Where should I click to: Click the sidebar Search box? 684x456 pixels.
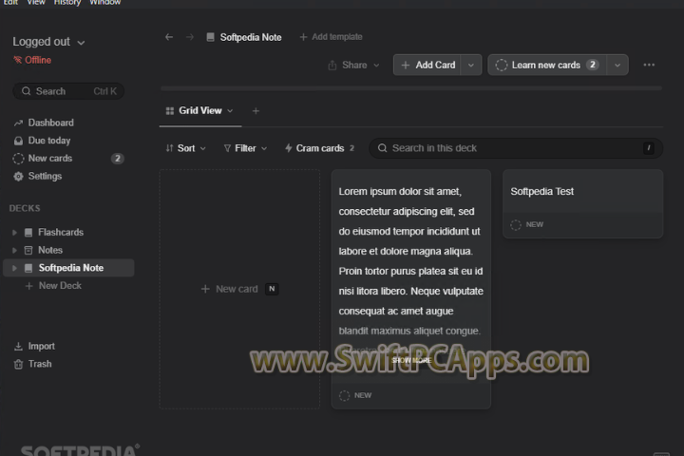pyautogui.click(x=68, y=91)
